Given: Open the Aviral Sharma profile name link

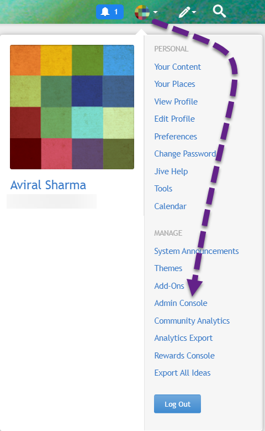Looking at the screenshot, I should (x=48, y=185).
